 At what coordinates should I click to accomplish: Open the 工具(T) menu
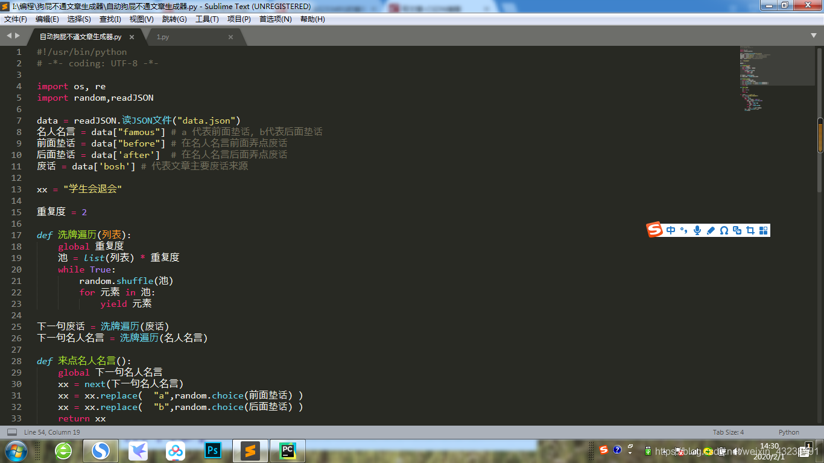point(207,19)
